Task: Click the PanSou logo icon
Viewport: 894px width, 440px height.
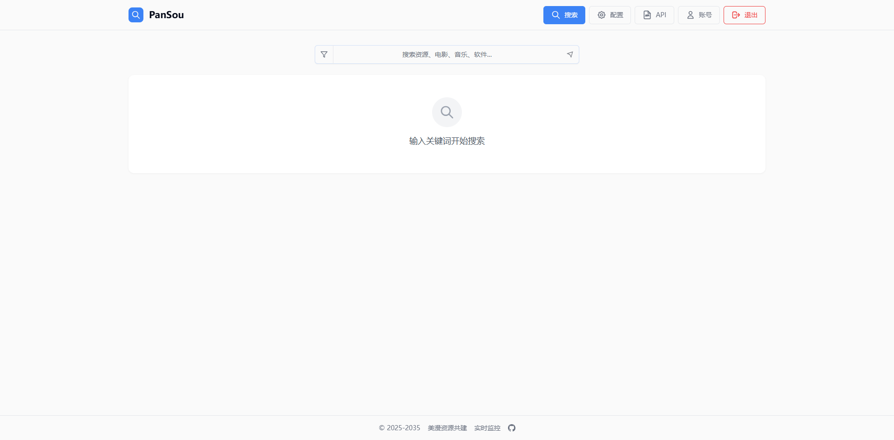Action: click(x=136, y=15)
